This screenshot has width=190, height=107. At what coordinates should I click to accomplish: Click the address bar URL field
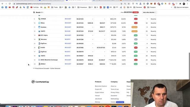click(66, 4)
